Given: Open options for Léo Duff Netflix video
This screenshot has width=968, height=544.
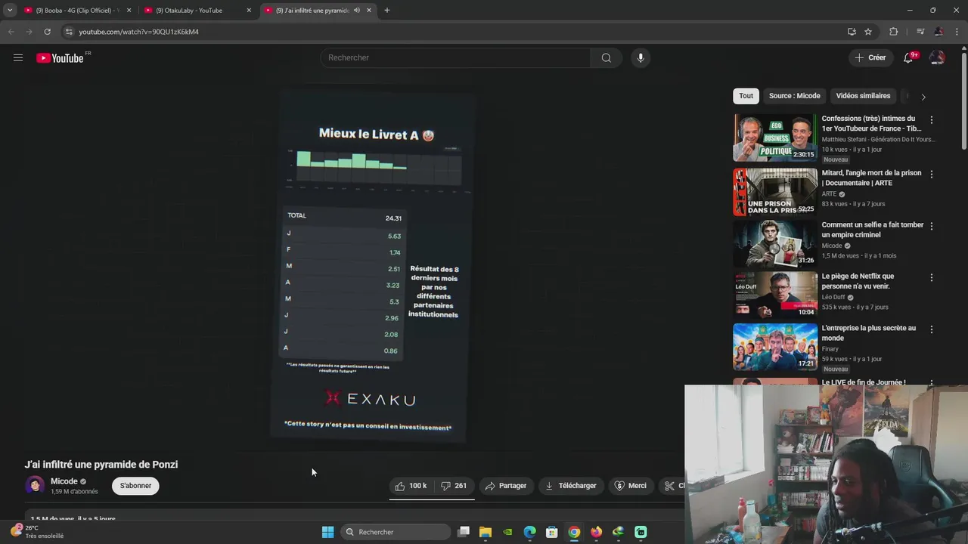Looking at the screenshot, I should 932,277.
